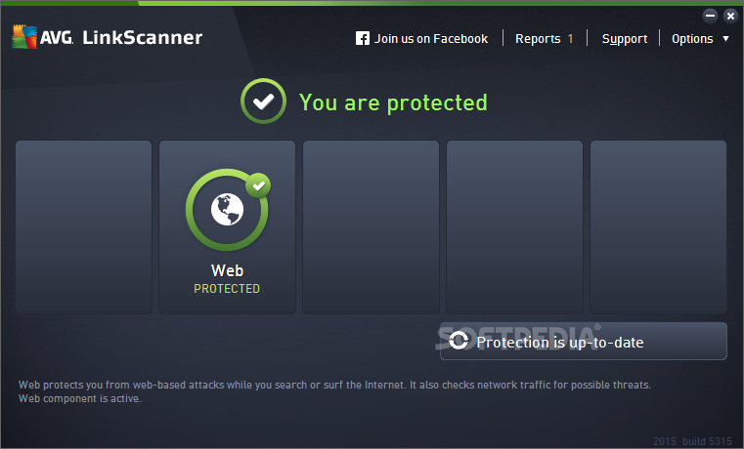This screenshot has height=449, width=744.
Task: Click the Protection is up-to-date button
Action: tap(583, 341)
